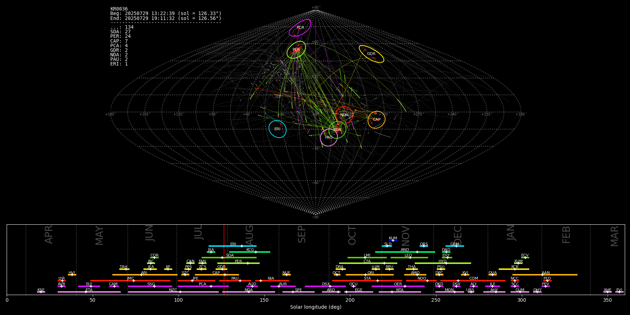This screenshot has height=315, width=630.
Task: Click the NUE shower label in timeline
Action: point(286,273)
